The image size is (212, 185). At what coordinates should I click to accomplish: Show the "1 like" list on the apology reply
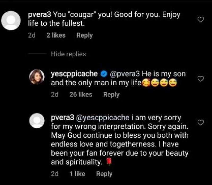click(77, 174)
